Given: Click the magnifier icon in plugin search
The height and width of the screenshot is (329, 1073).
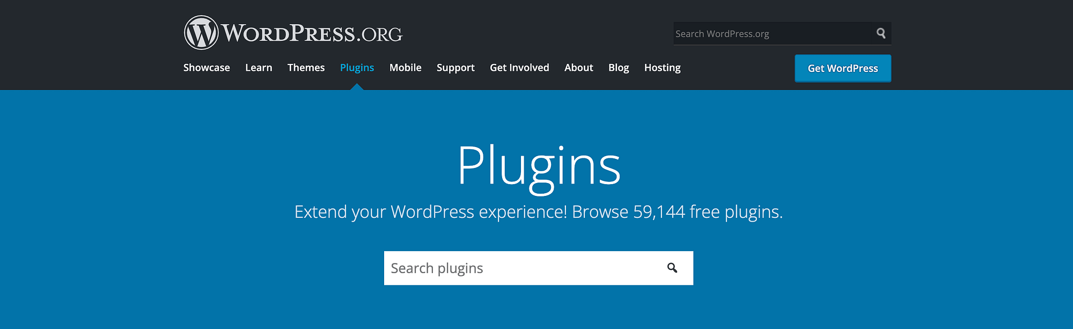Looking at the screenshot, I should [672, 268].
